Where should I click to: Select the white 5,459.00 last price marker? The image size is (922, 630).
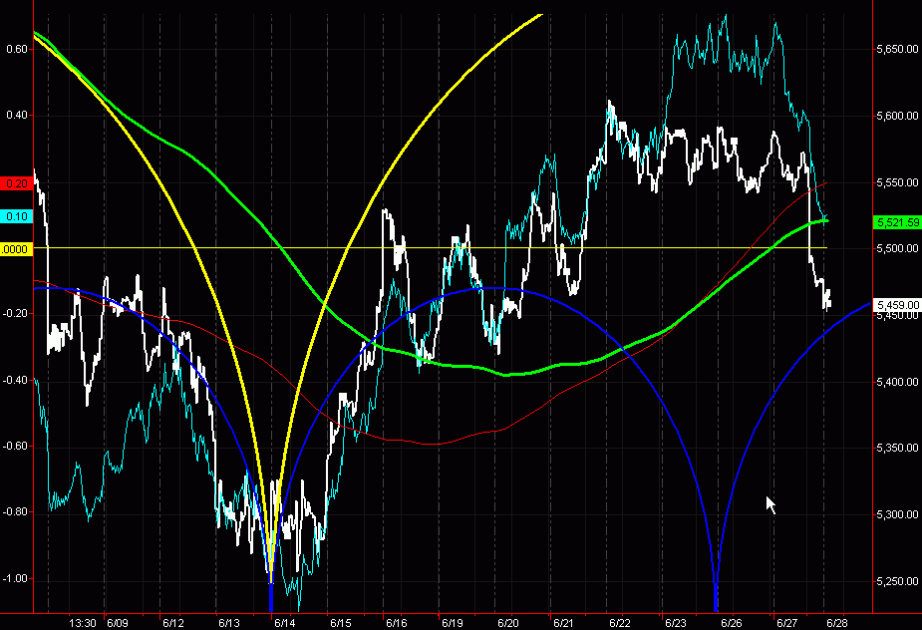(897, 305)
